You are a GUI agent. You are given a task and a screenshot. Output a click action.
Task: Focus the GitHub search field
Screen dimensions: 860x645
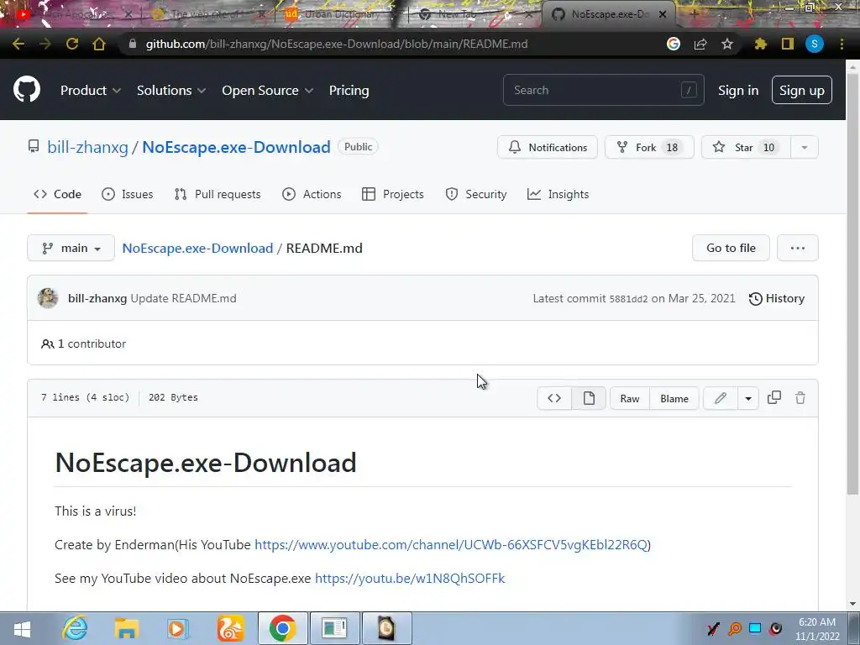(x=603, y=90)
